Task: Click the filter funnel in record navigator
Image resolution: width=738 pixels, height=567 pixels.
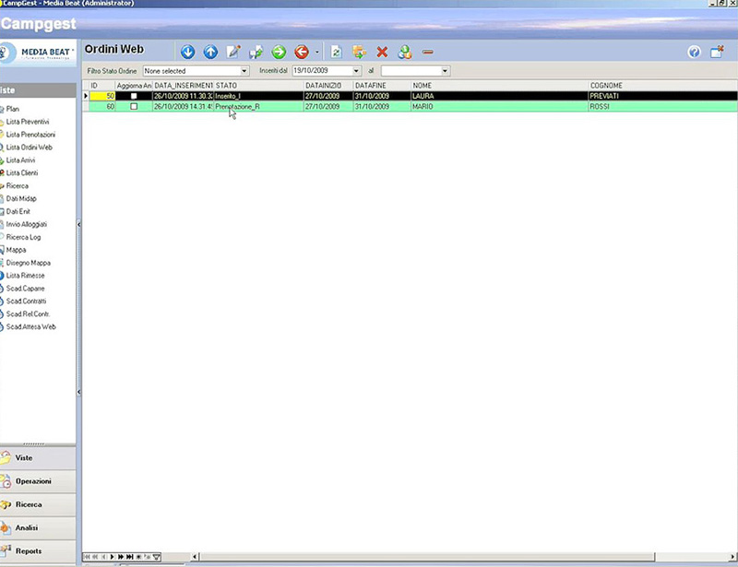Action: click(x=157, y=557)
